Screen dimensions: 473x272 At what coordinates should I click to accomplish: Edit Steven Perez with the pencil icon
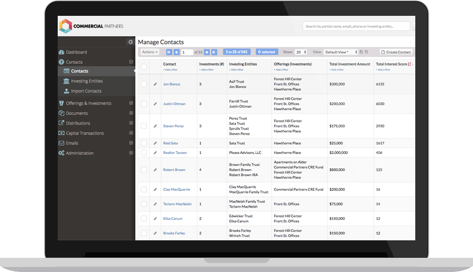155,126
